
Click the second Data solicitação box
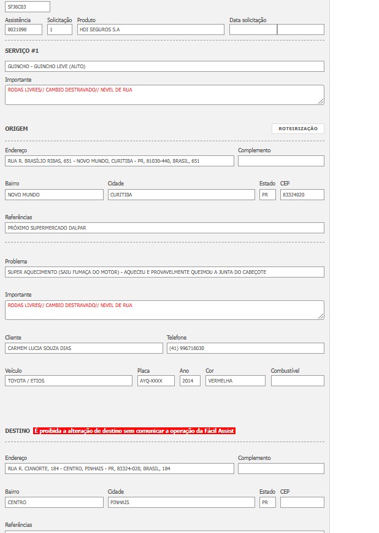coord(301,29)
